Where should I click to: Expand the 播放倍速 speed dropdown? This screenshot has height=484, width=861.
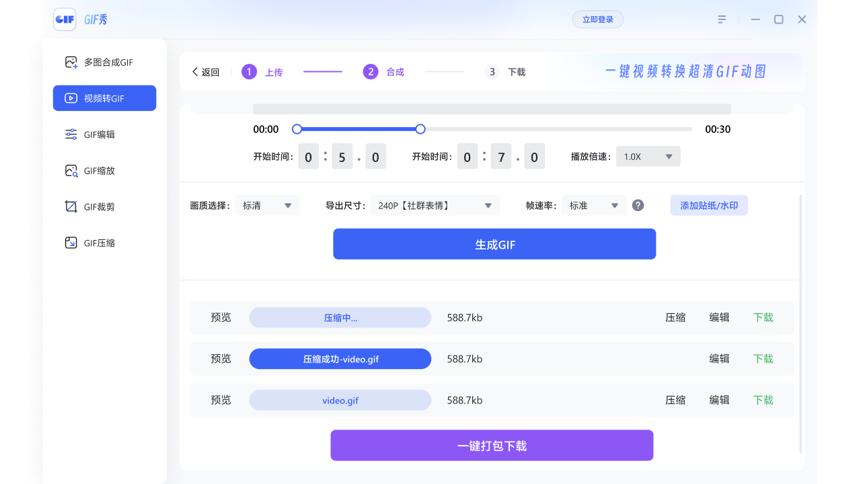(648, 156)
